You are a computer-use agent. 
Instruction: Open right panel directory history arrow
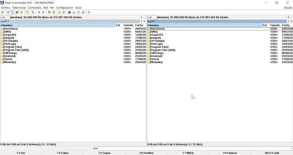(291, 22)
